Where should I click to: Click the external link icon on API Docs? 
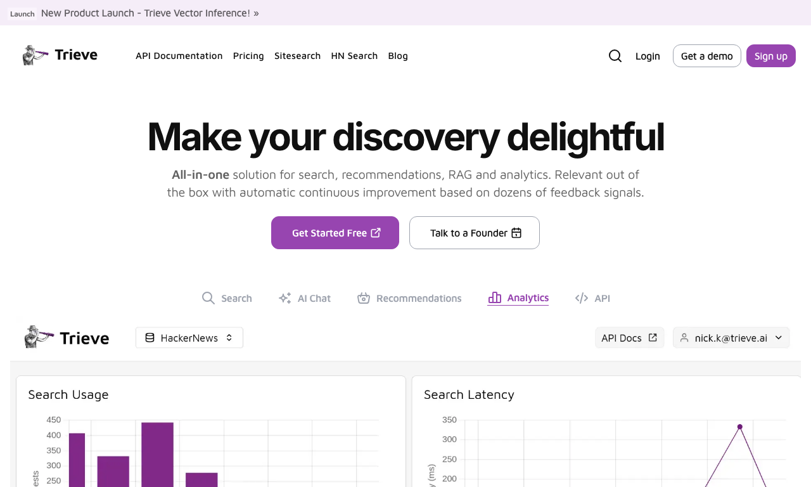[x=653, y=337]
